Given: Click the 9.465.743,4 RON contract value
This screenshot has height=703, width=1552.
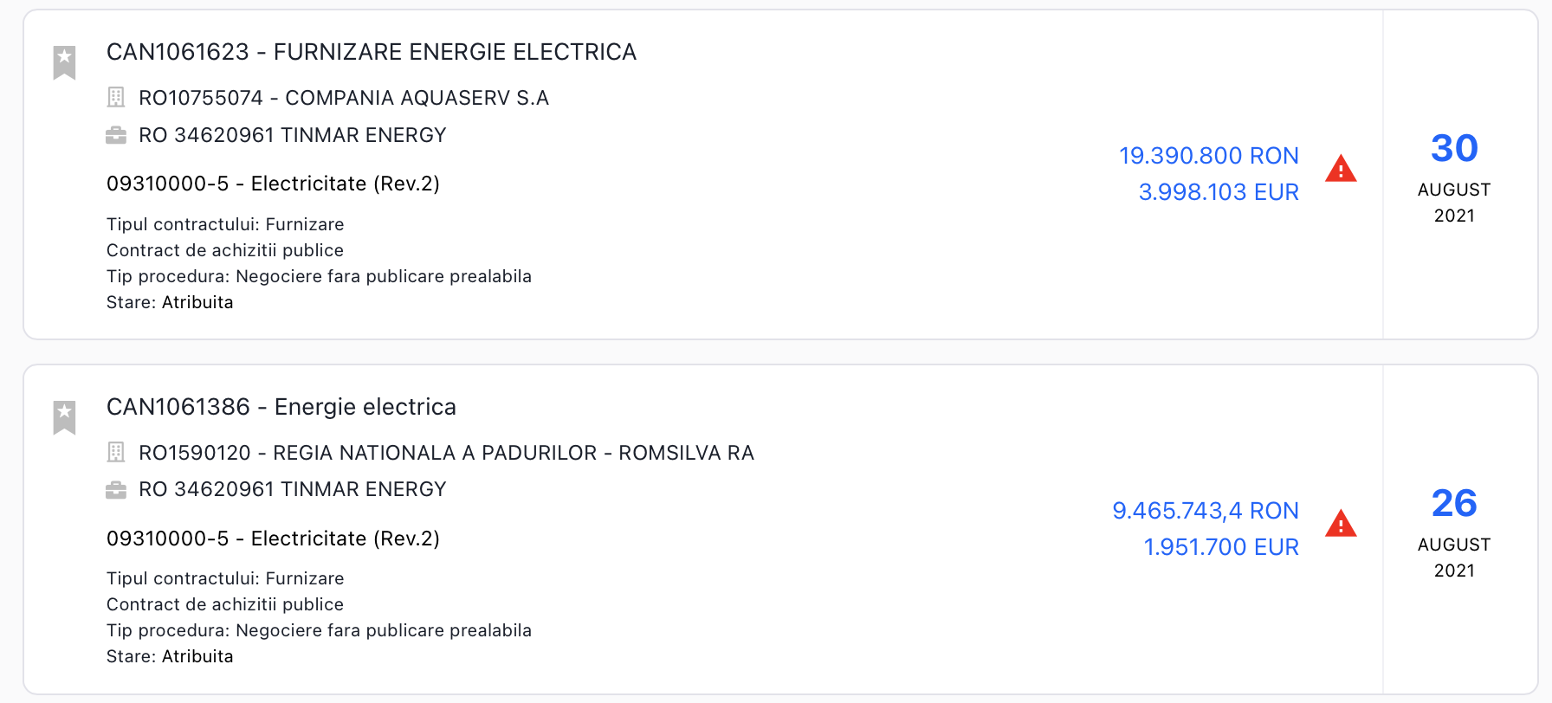Looking at the screenshot, I should pos(1205,511).
